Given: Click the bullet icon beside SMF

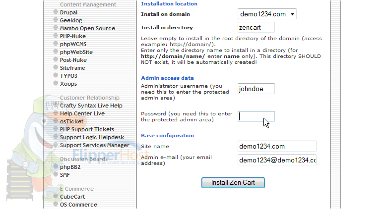Looking at the screenshot, I should point(56,174).
